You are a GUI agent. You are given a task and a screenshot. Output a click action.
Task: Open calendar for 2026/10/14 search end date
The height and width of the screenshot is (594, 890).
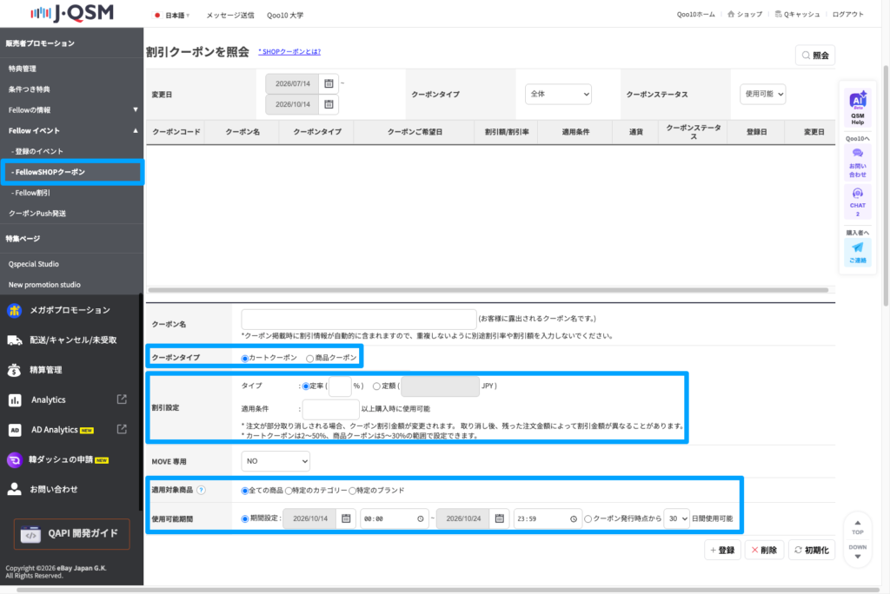click(329, 104)
